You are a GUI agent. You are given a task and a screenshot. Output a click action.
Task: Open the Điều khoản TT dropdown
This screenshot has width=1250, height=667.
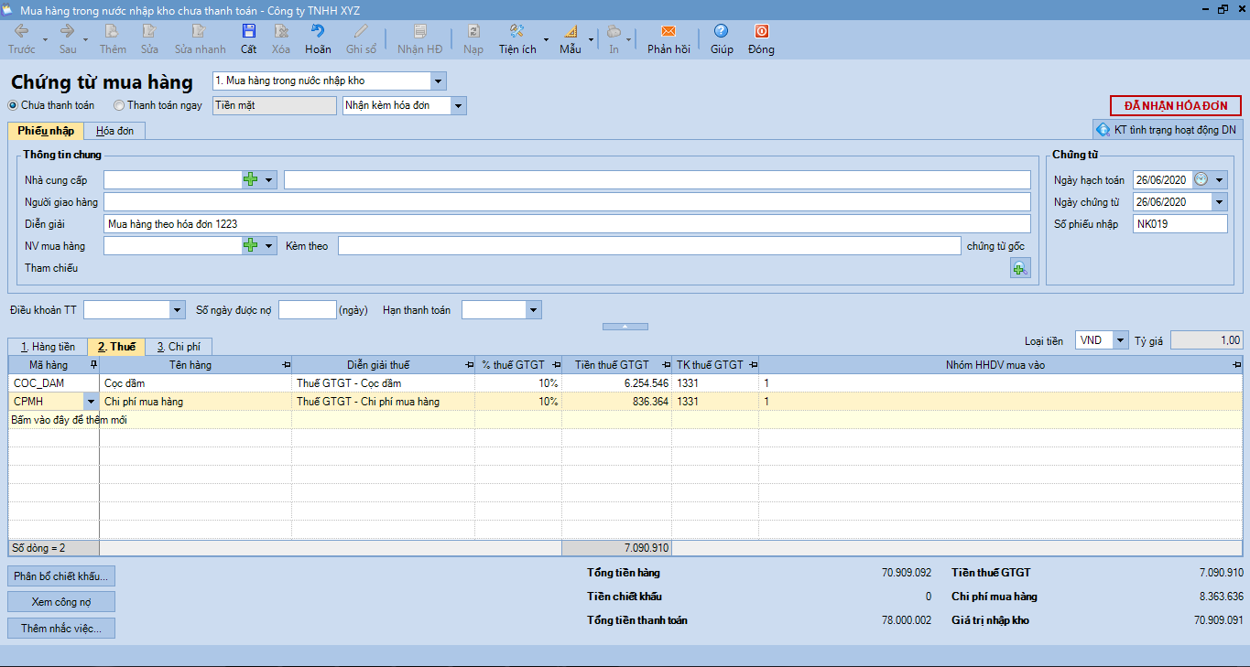[178, 310]
